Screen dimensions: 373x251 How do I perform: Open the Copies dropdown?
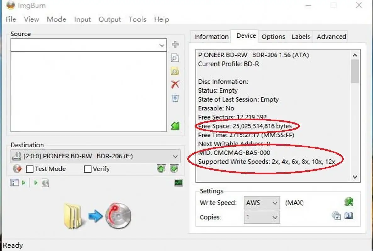(x=262, y=217)
